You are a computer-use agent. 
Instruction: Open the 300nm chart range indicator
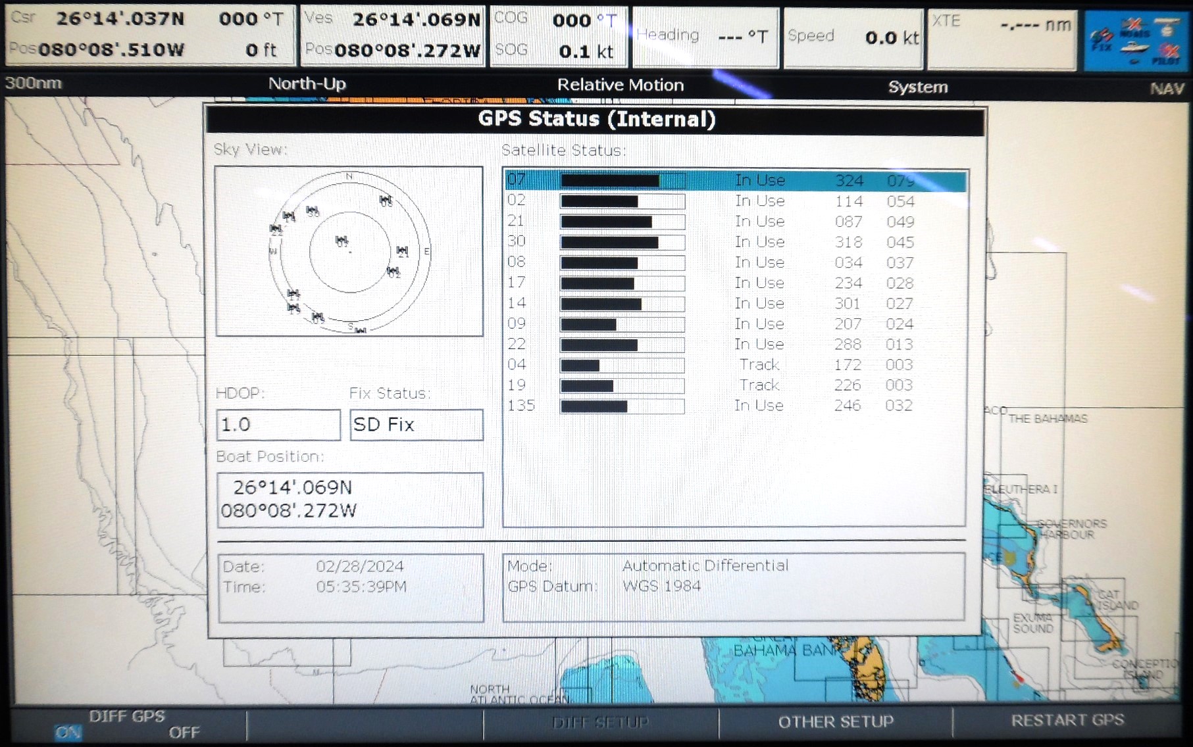(x=34, y=83)
